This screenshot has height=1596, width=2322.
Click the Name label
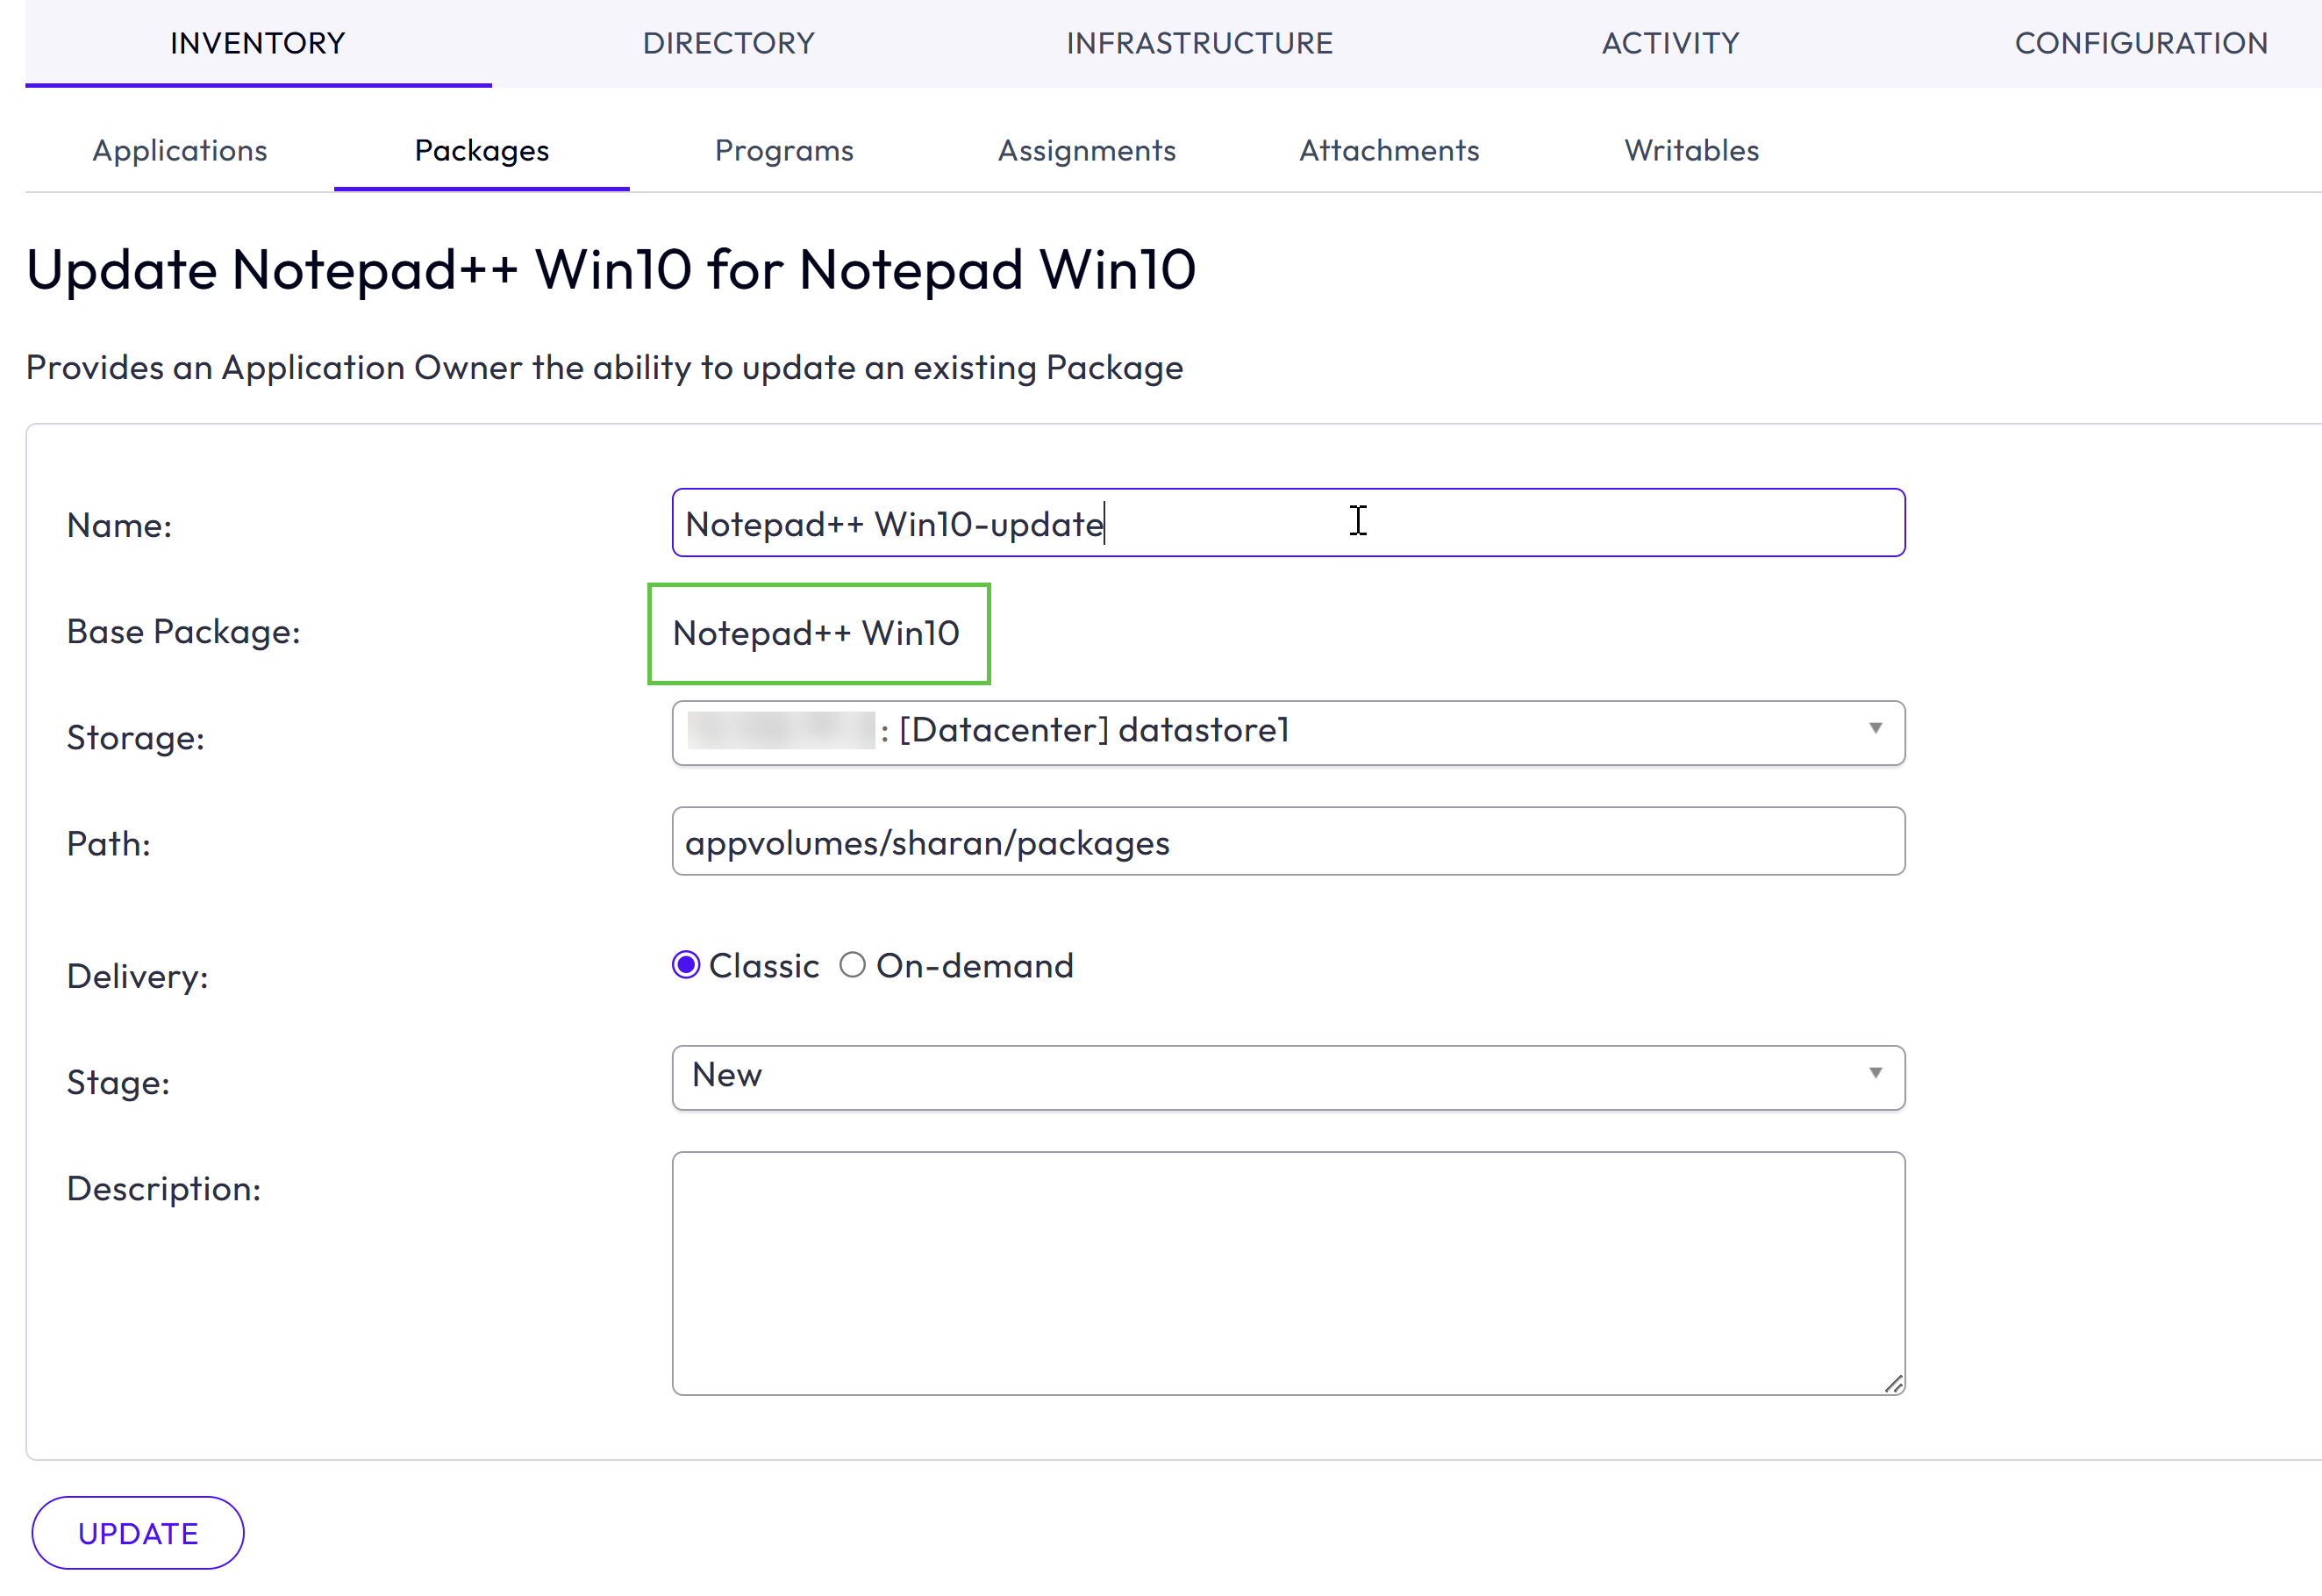pos(120,526)
